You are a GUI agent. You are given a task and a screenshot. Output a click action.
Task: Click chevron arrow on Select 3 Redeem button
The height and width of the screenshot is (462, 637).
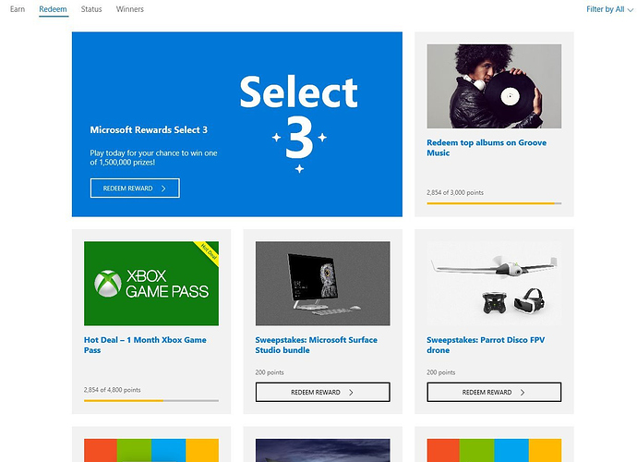pos(163,188)
